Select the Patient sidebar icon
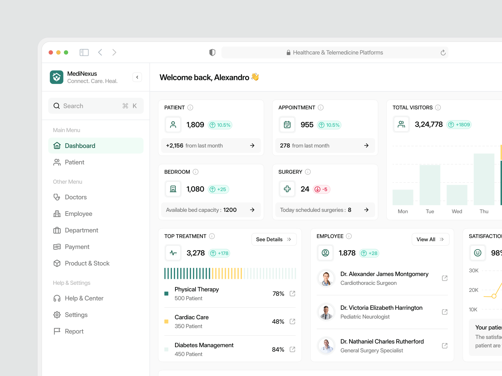The width and height of the screenshot is (502, 376). pyautogui.click(x=57, y=162)
